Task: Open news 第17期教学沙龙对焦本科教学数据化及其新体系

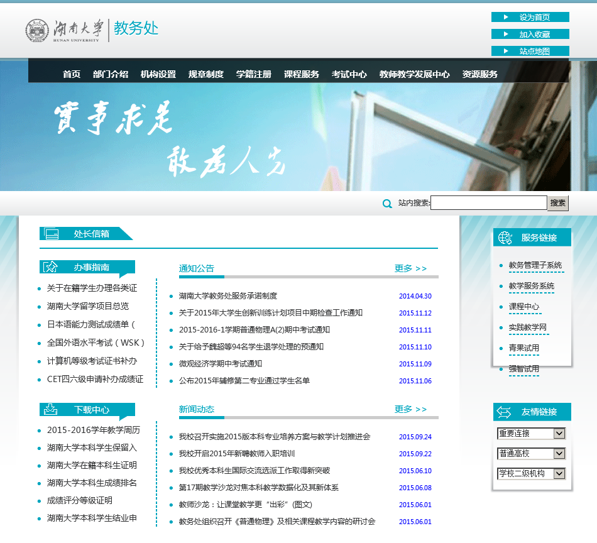Action: point(259,488)
